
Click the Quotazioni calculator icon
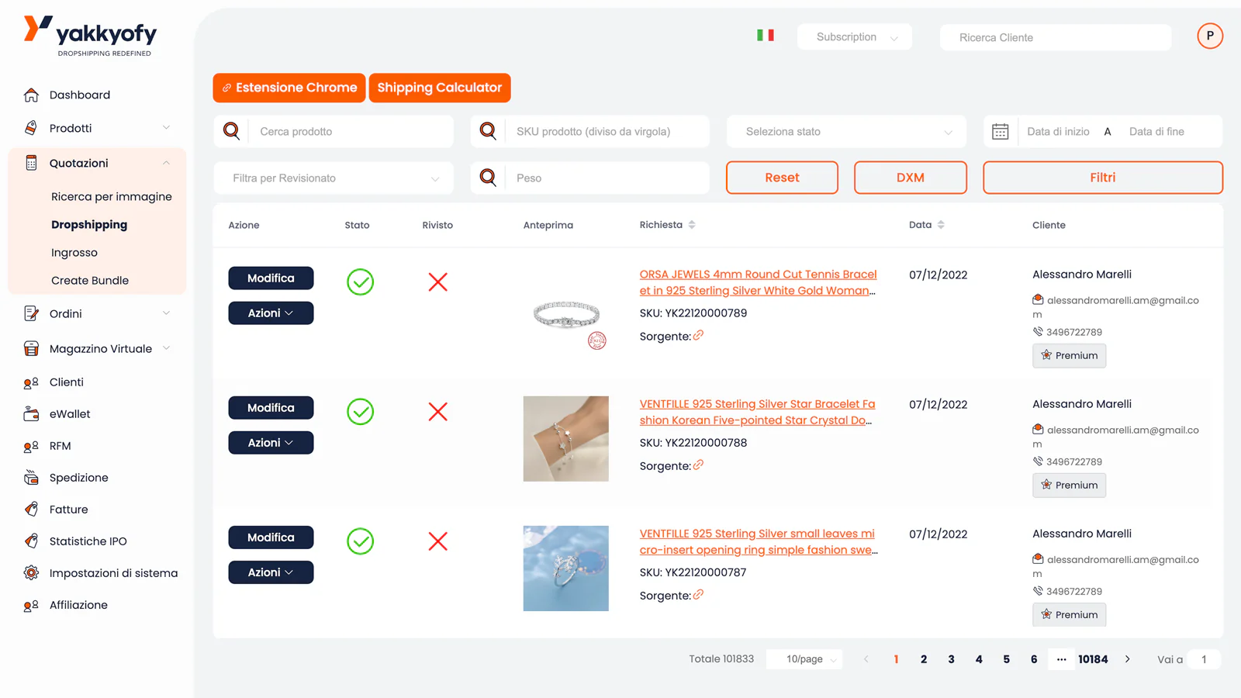(x=31, y=163)
